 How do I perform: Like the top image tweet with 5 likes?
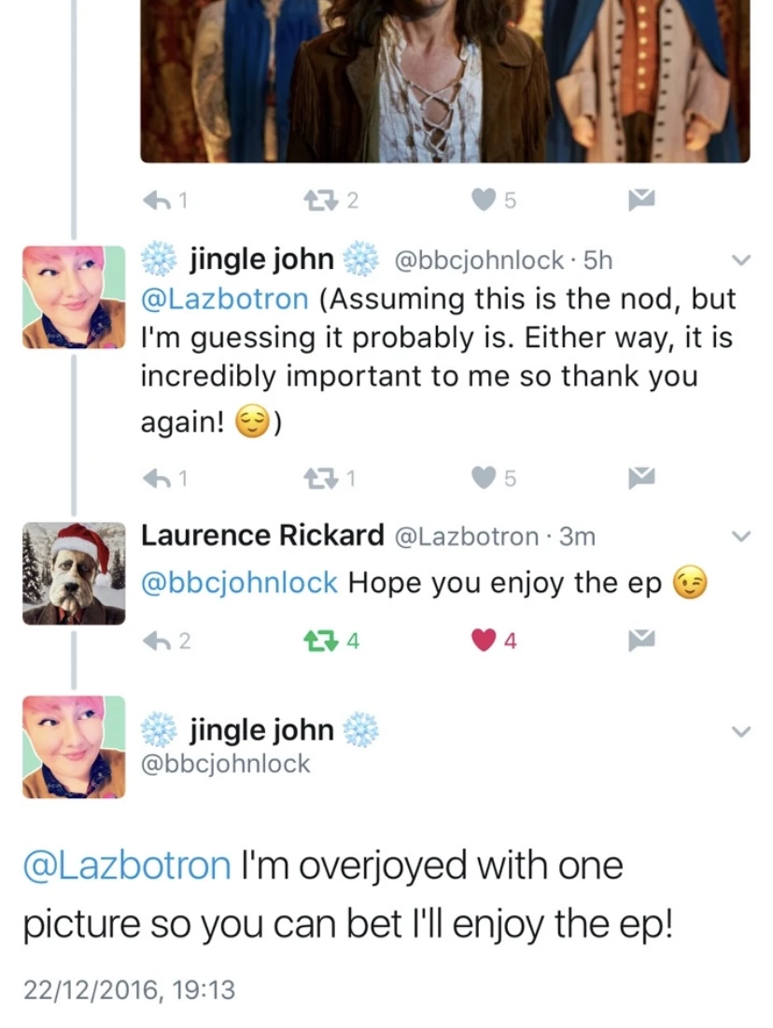click(x=484, y=200)
